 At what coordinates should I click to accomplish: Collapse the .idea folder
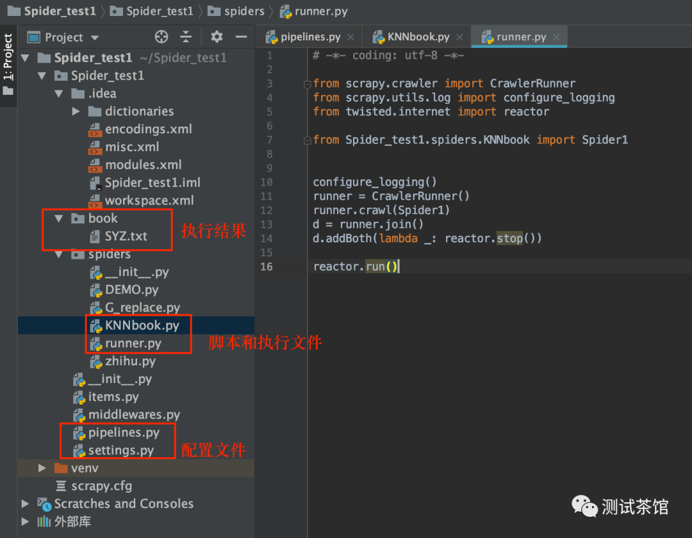tap(59, 94)
